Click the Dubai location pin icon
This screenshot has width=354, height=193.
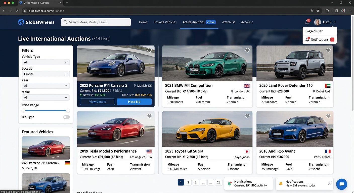[x=314, y=91]
